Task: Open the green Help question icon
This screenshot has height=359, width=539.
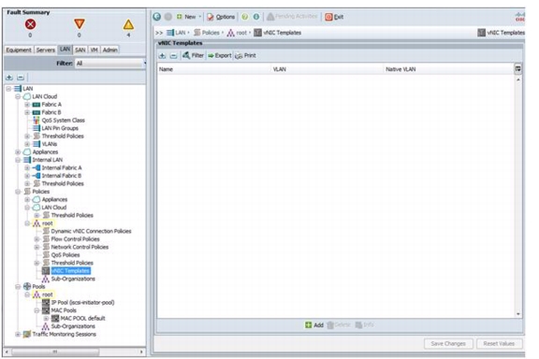Action: point(245,17)
